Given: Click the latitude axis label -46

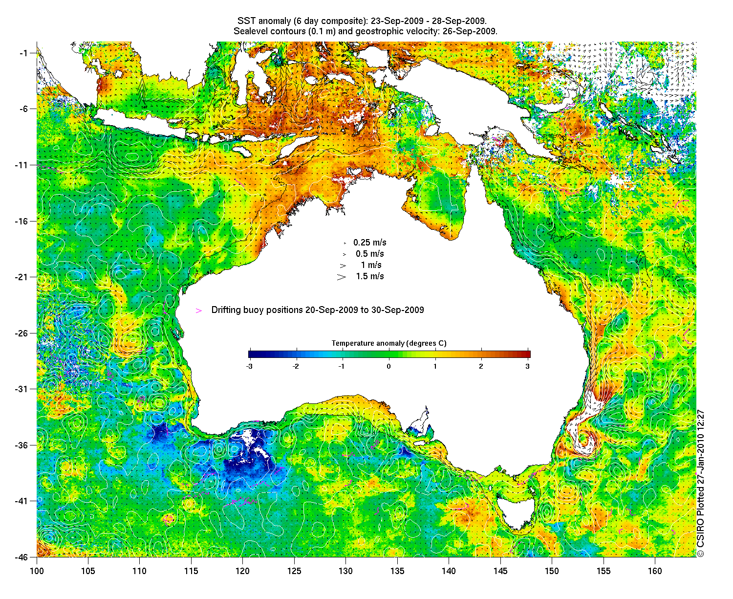Looking at the screenshot, I should (x=22, y=557).
